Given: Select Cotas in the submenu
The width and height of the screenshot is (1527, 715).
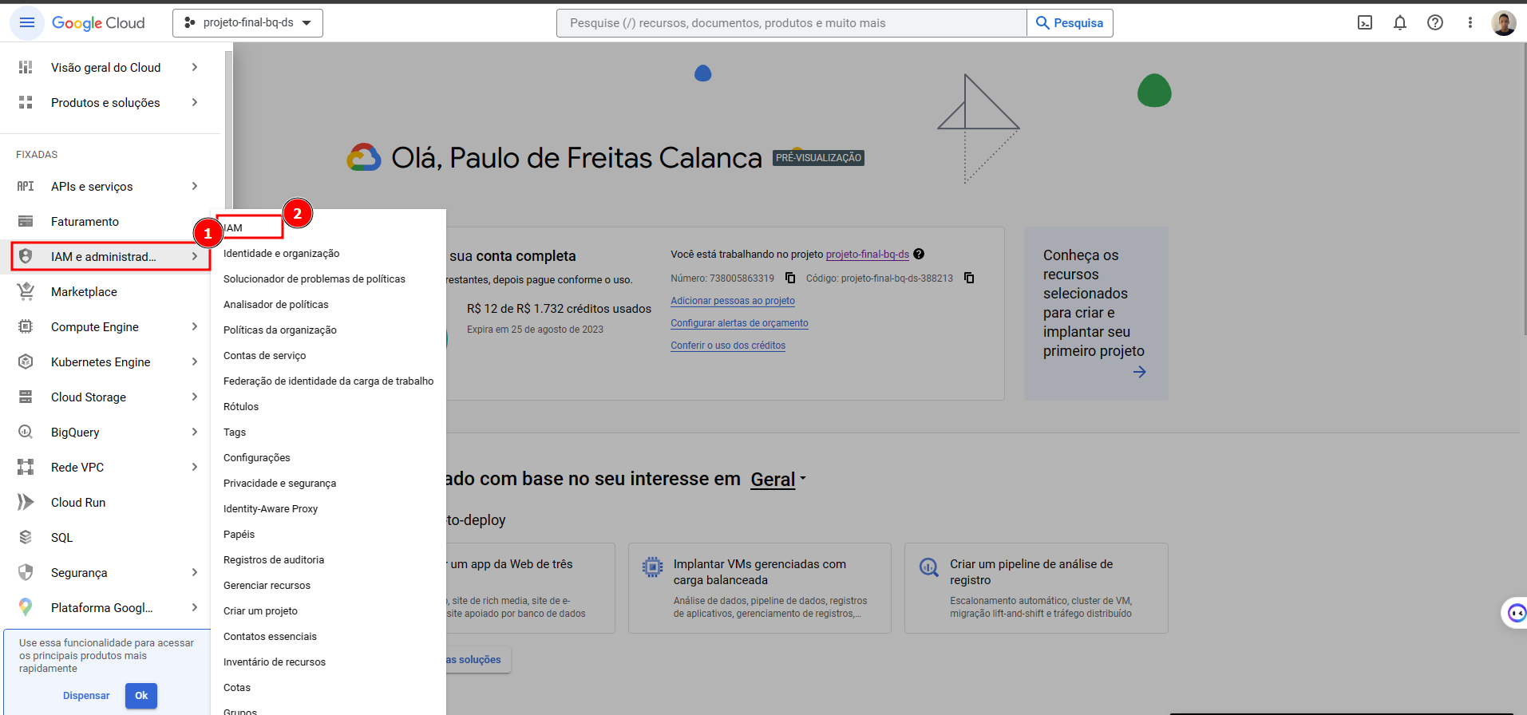Looking at the screenshot, I should 237,687.
